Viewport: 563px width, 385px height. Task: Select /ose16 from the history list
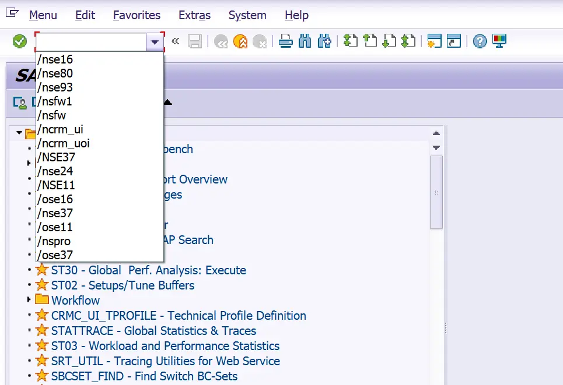click(100, 199)
